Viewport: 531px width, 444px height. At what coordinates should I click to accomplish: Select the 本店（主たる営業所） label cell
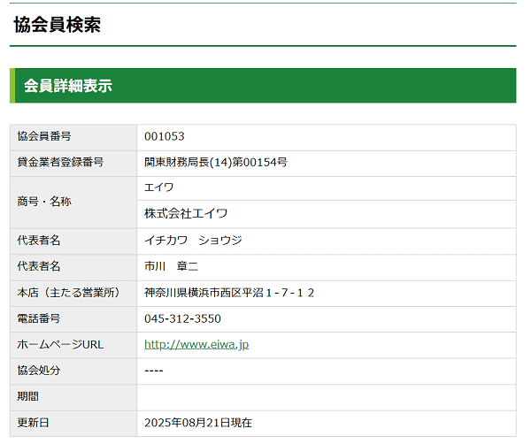tap(73, 293)
